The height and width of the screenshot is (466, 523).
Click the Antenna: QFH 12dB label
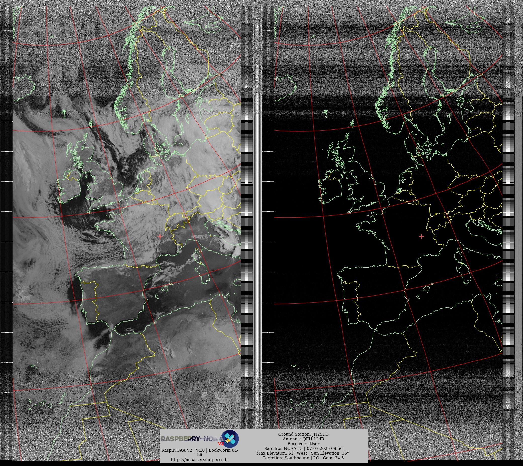coord(303,439)
